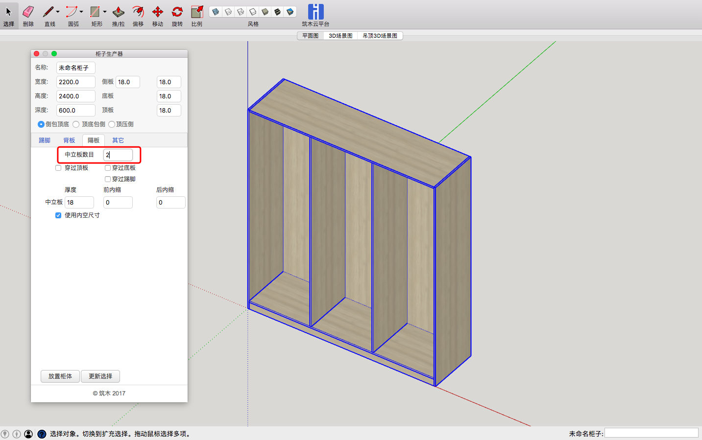Select the eraser (删除) tool

(28, 12)
